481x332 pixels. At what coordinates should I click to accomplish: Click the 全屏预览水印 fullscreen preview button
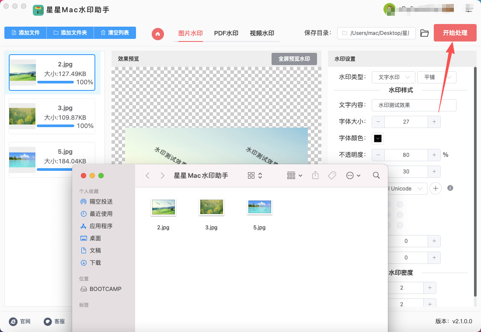294,59
